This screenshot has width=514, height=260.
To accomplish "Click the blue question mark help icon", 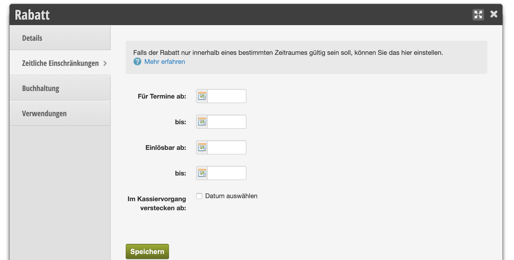I will point(137,62).
